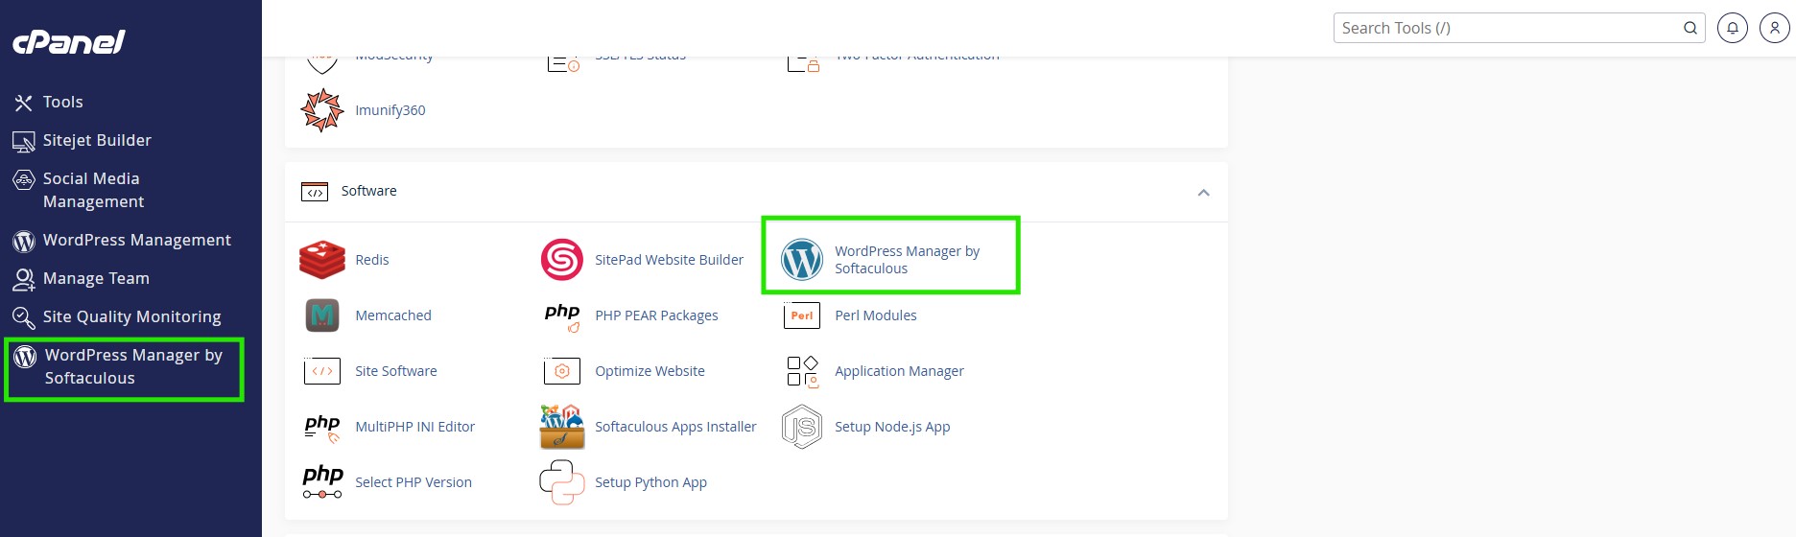The image size is (1796, 537).
Task: Click the Manage Team sidebar icon
Action: click(23, 279)
